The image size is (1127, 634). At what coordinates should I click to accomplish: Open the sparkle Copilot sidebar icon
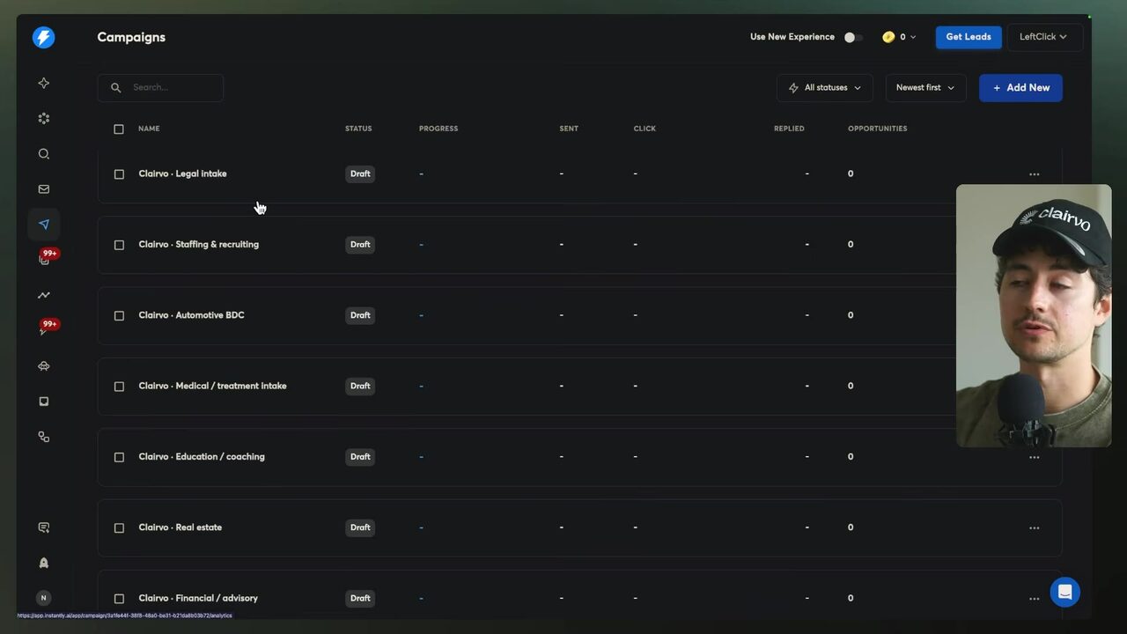pyautogui.click(x=43, y=83)
